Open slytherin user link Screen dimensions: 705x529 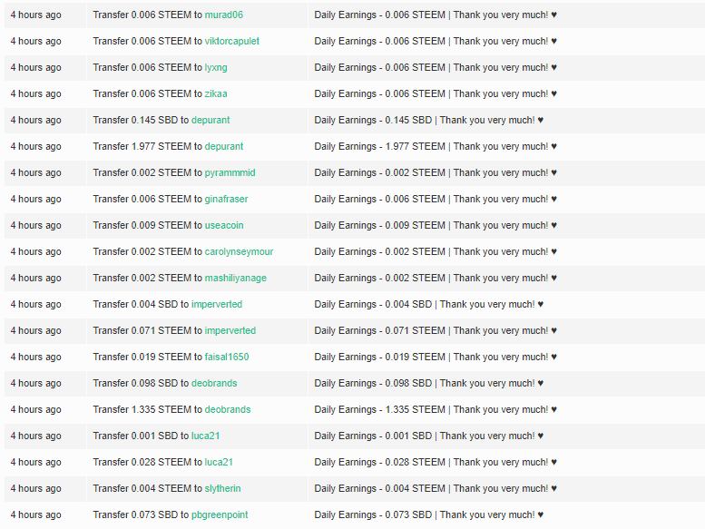222,488
